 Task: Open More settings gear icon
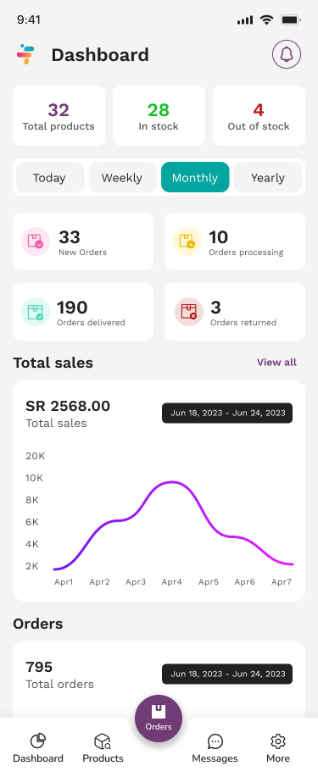278,741
